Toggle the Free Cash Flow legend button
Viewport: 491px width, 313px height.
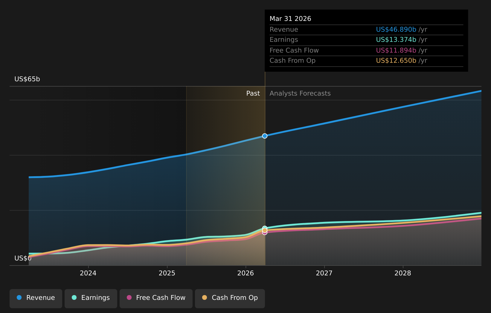[156, 298]
